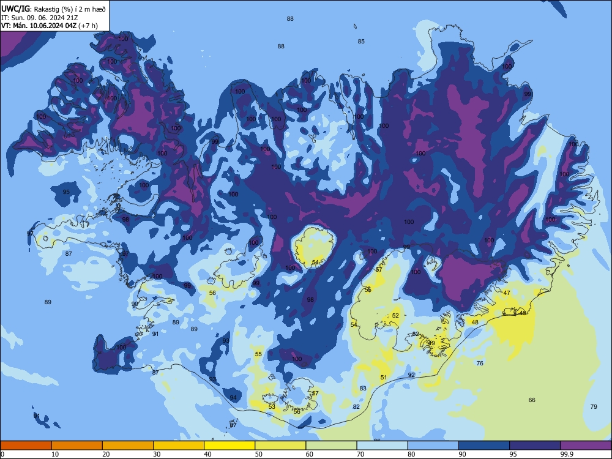
Task: Click the 80–90 light blue legend swatch
Action: (x=433, y=446)
